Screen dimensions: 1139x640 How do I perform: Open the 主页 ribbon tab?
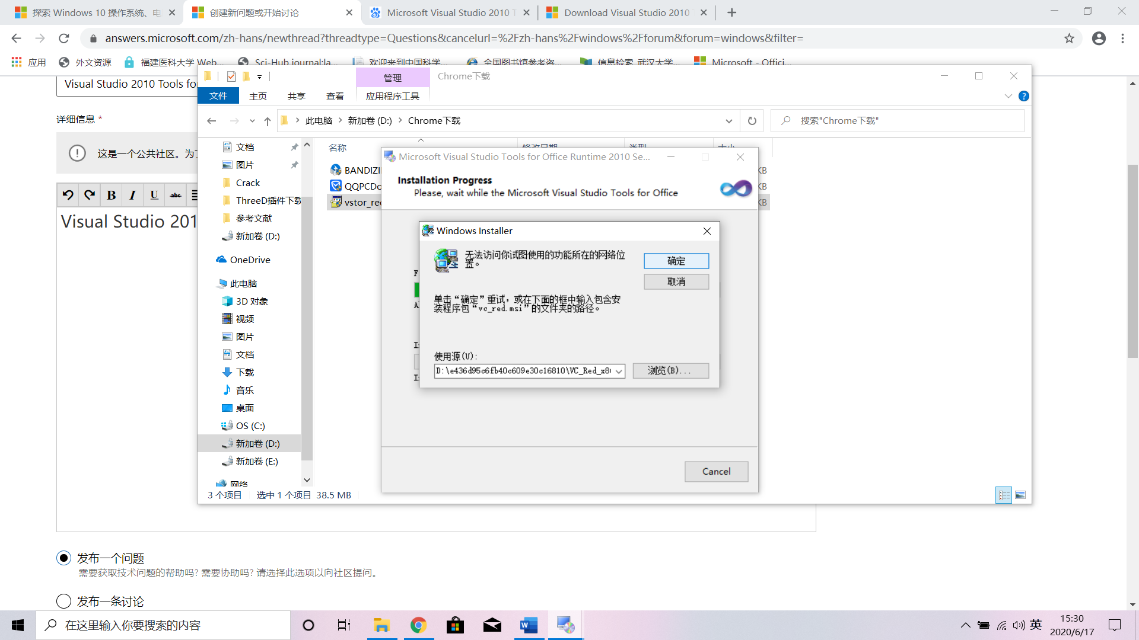(258, 96)
